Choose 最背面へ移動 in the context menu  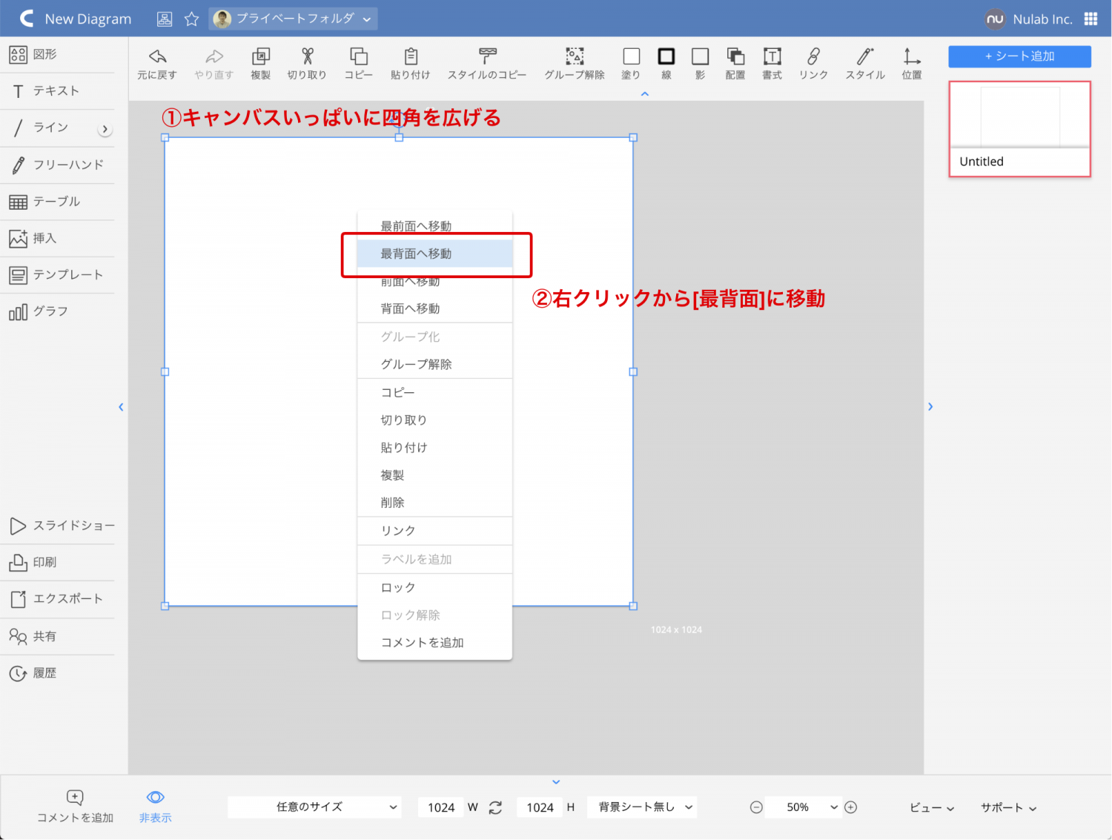click(x=434, y=254)
